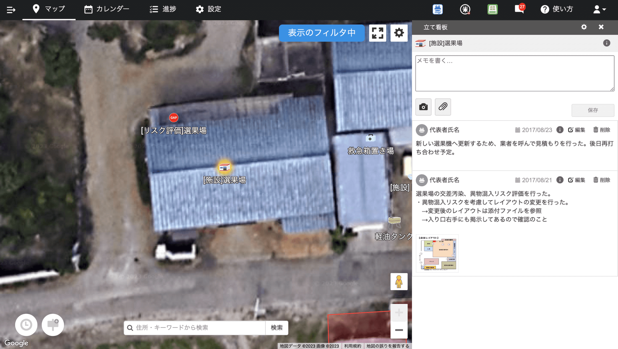This screenshot has height=349, width=618.
Task: Click the camera photo attach icon
Action: coord(423,107)
